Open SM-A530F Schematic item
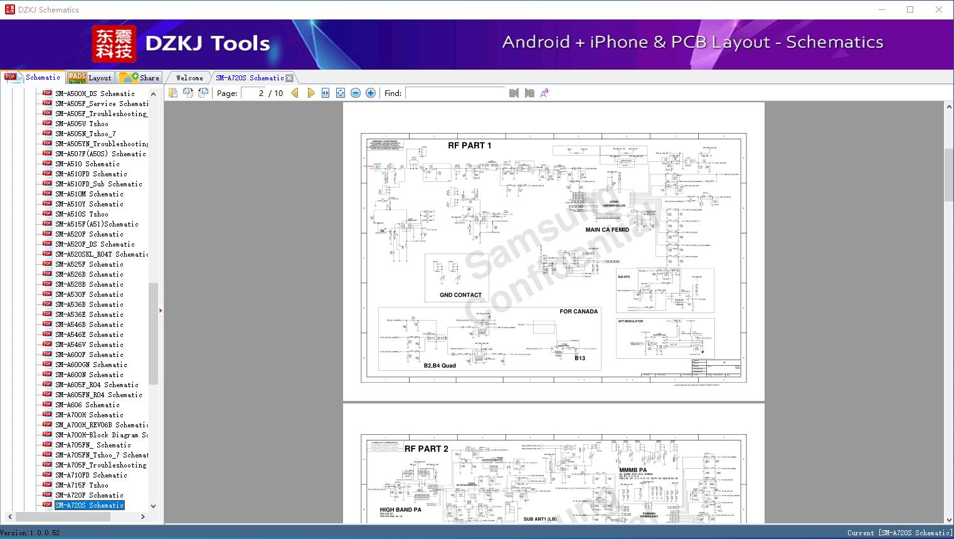Screen dimensions: 954x539 tap(89, 294)
